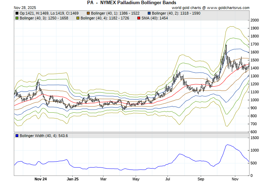The height and width of the screenshot is (188, 263).
Task: Click the 2000 price axis label
Action: (x=255, y=20)
